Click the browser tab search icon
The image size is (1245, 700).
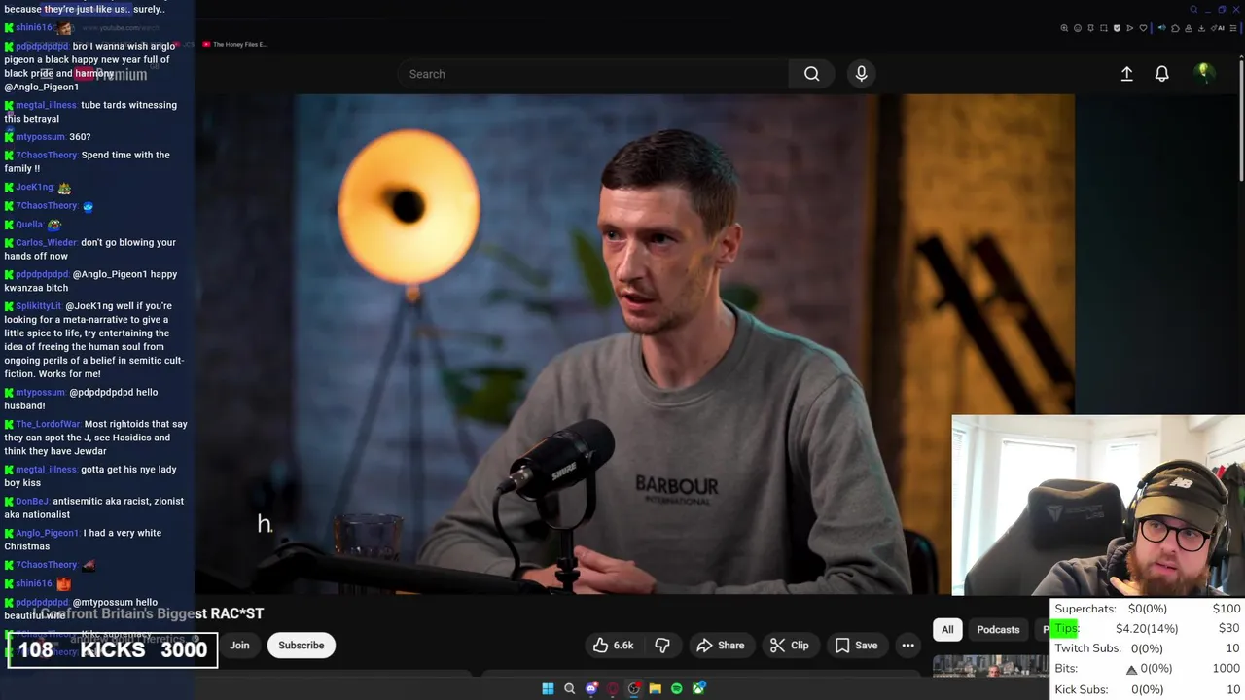[x=1193, y=10]
